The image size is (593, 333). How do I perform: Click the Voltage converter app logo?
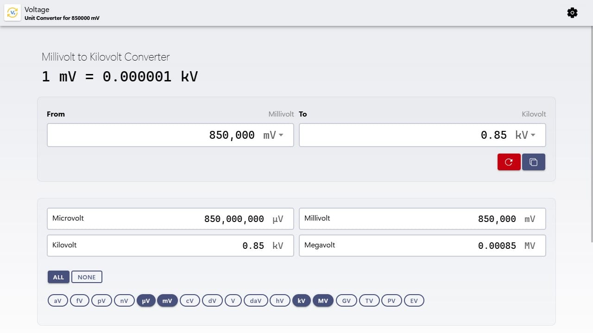click(x=12, y=12)
